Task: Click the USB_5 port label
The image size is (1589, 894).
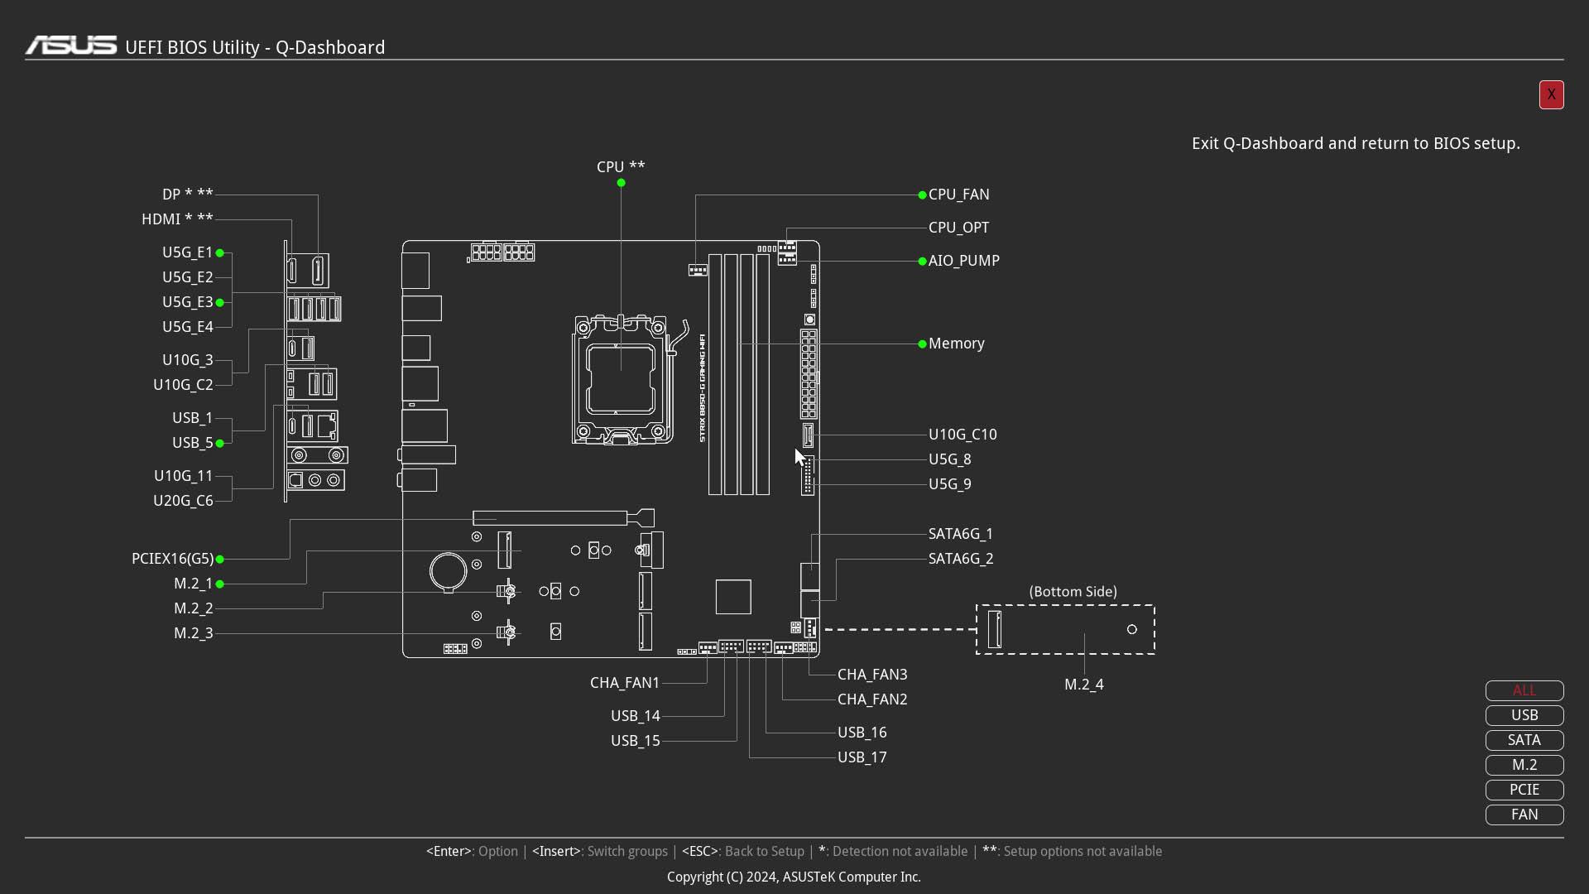Action: click(193, 443)
